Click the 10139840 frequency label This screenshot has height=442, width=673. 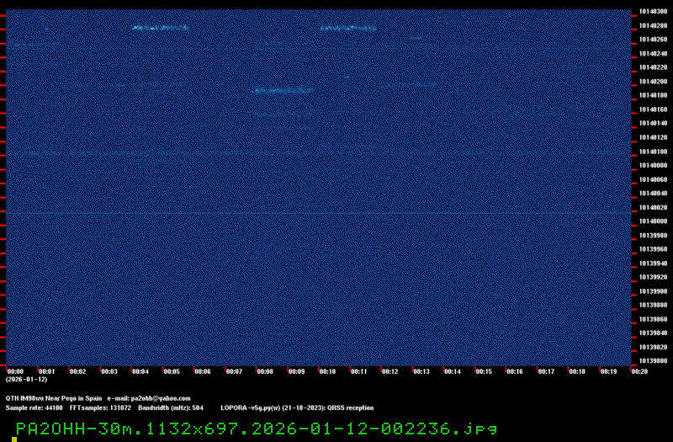[x=653, y=333]
